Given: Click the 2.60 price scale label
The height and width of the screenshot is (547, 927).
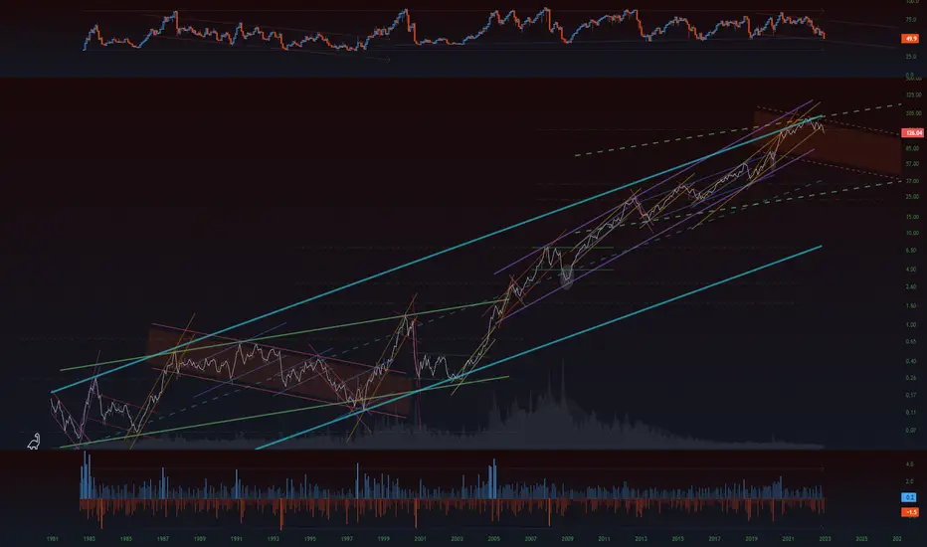Looking at the screenshot, I should [911, 287].
